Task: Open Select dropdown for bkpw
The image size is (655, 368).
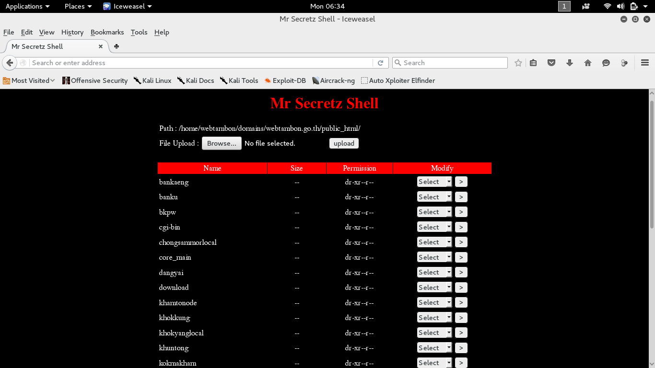Action: 434,212
